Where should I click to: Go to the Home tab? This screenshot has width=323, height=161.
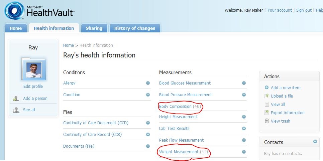[16, 28]
